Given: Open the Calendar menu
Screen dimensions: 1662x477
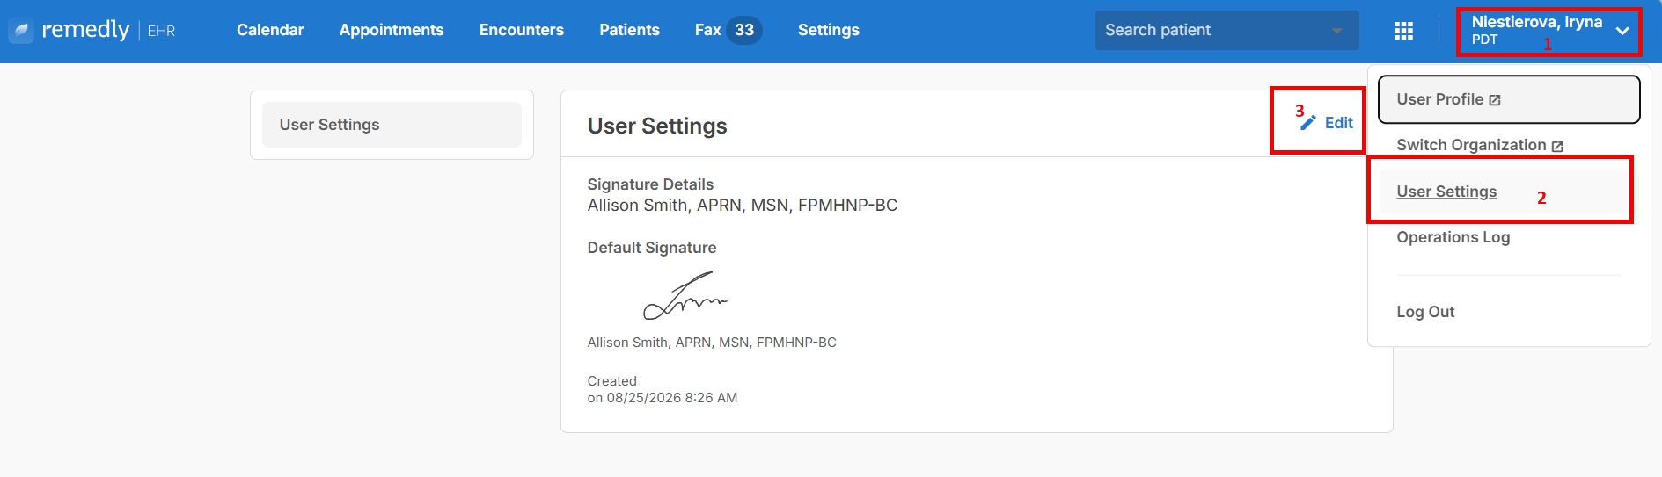Looking at the screenshot, I should tap(270, 30).
